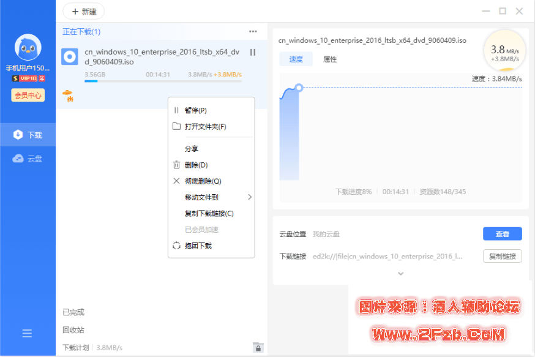Choose 打开文件夹(F) from context menu
535x357 pixels.
tap(211, 127)
